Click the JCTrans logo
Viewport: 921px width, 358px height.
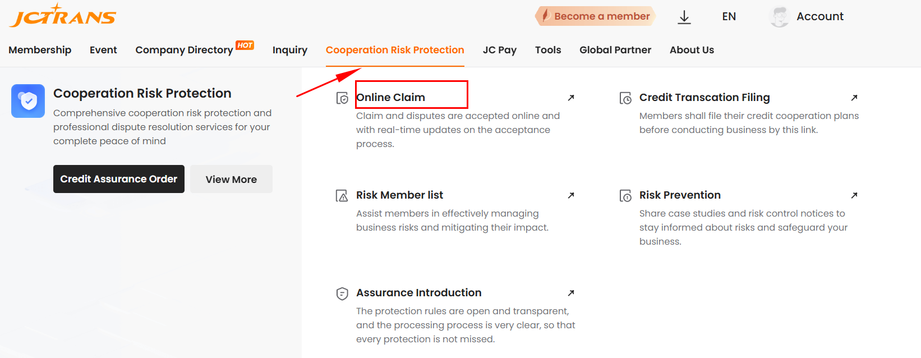click(63, 16)
